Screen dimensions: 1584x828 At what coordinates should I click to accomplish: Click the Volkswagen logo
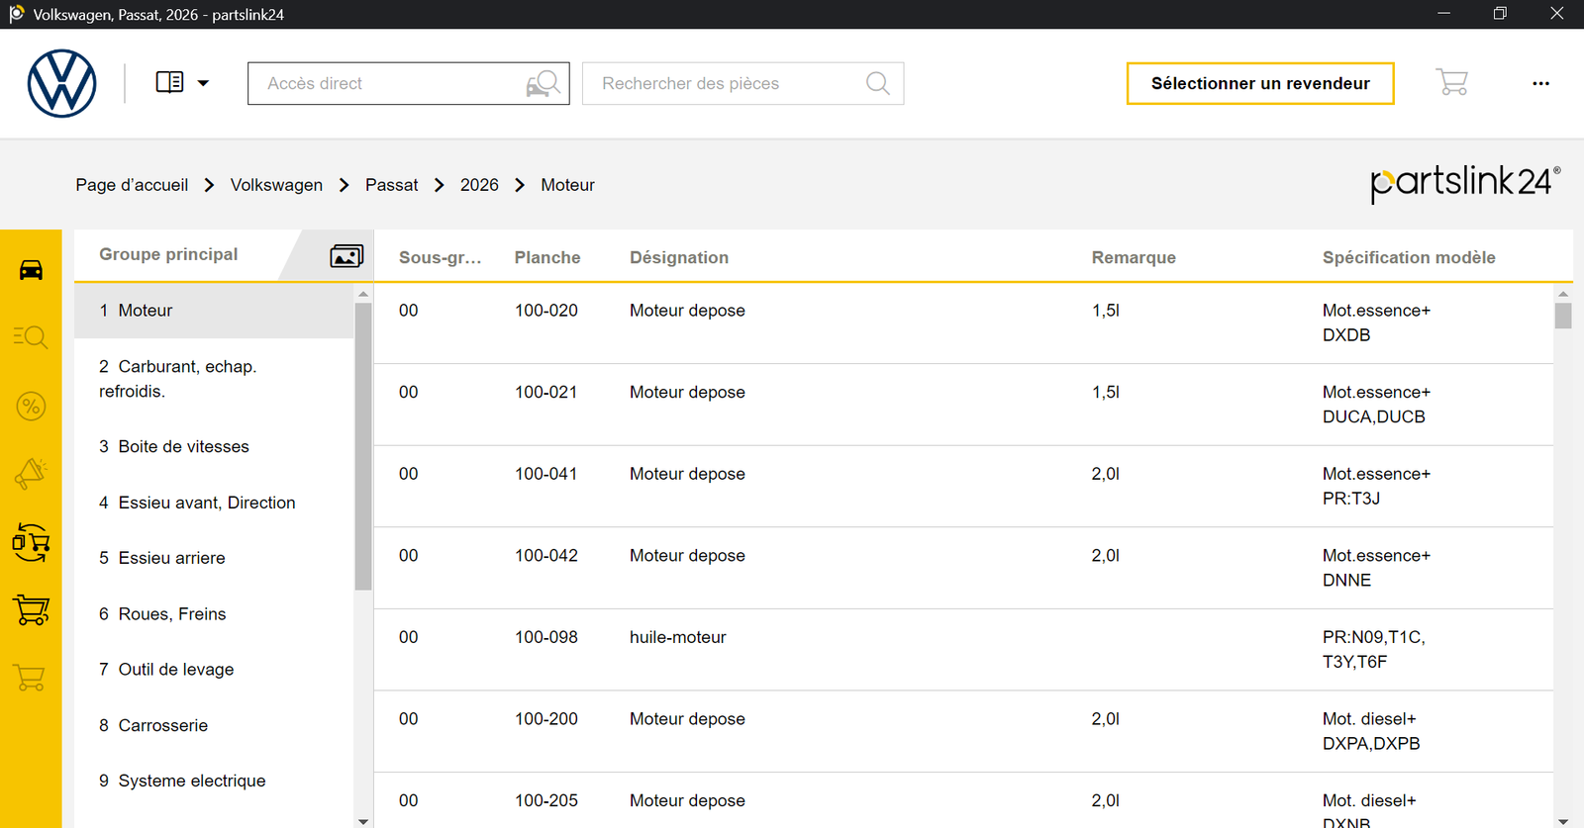(x=61, y=84)
